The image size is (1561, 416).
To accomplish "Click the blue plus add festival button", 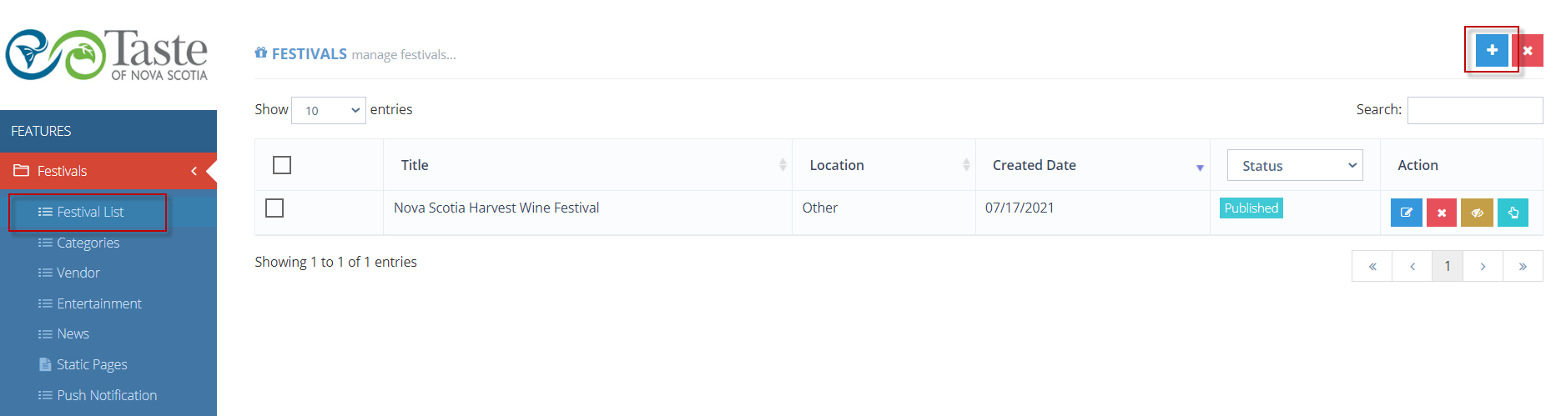I will [x=1492, y=50].
